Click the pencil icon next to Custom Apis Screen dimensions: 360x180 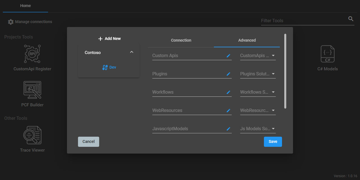click(x=228, y=56)
